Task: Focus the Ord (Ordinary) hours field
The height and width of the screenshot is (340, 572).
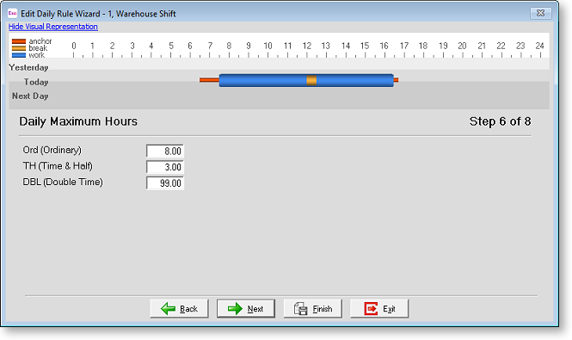Action: coord(165,151)
